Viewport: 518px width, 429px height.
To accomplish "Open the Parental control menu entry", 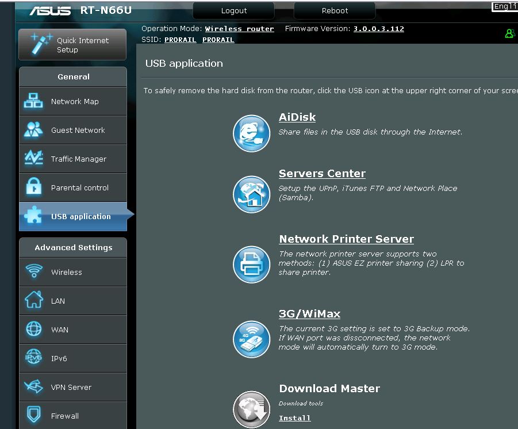I will click(73, 187).
